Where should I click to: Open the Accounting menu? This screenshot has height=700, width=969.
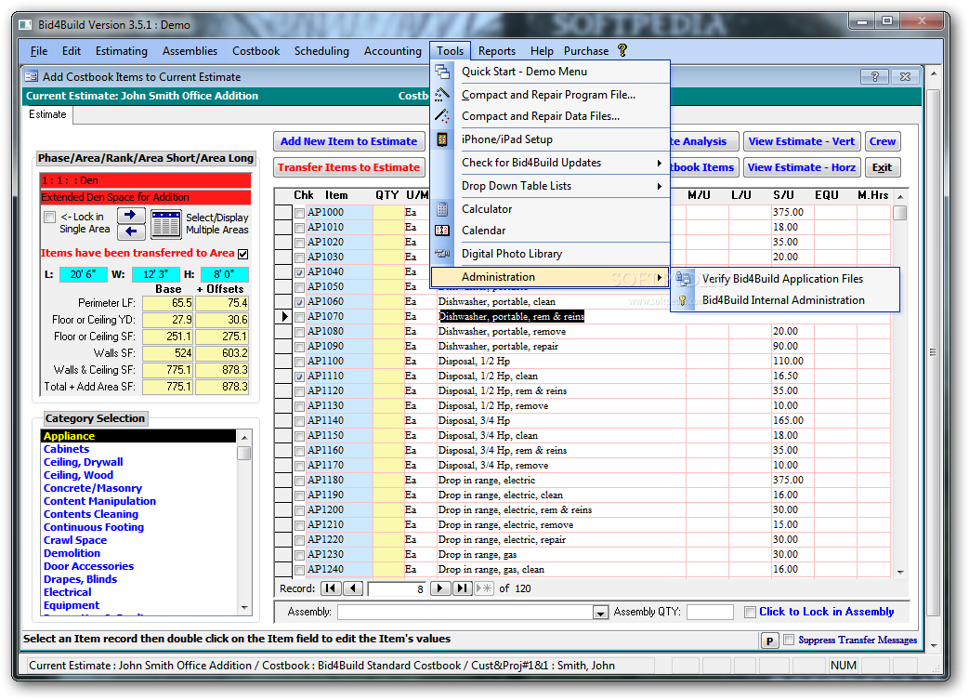392,51
